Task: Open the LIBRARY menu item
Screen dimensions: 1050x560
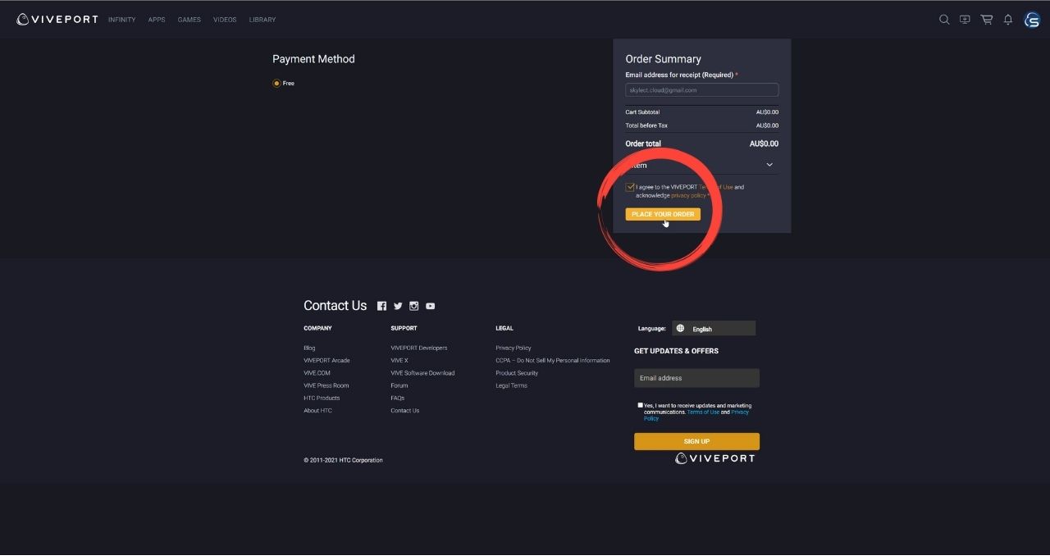Action: (x=262, y=20)
